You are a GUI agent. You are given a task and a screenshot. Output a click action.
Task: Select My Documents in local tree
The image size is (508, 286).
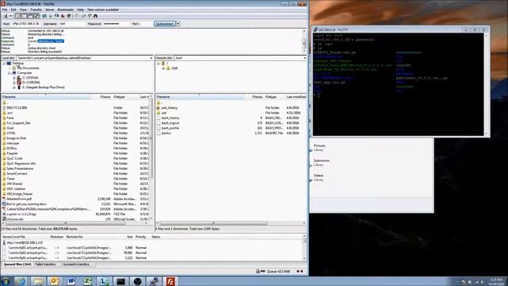pyautogui.click(x=29, y=68)
